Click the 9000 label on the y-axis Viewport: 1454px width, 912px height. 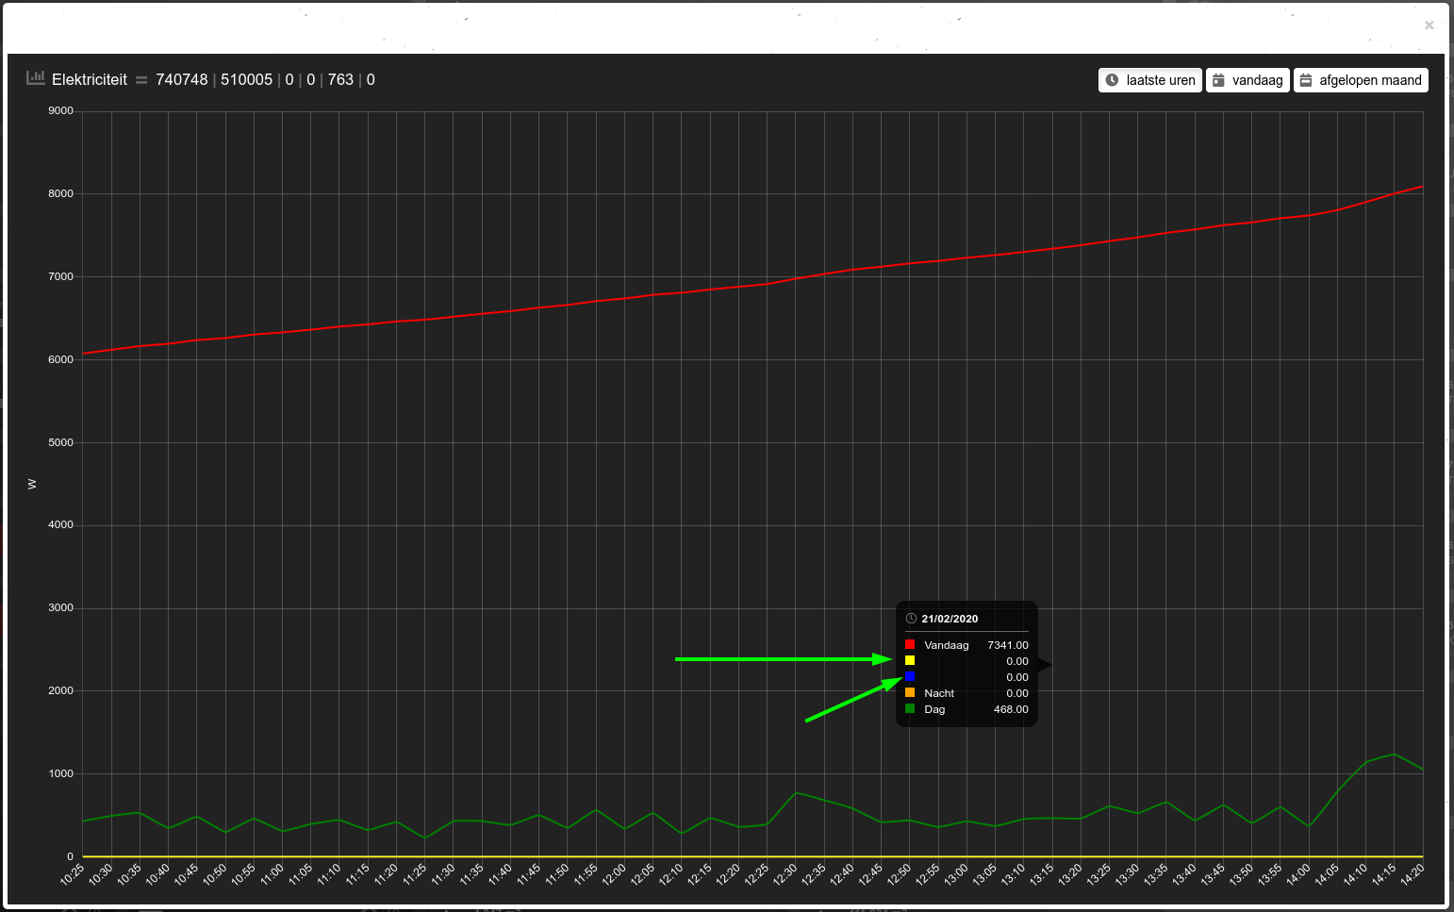tap(61, 110)
